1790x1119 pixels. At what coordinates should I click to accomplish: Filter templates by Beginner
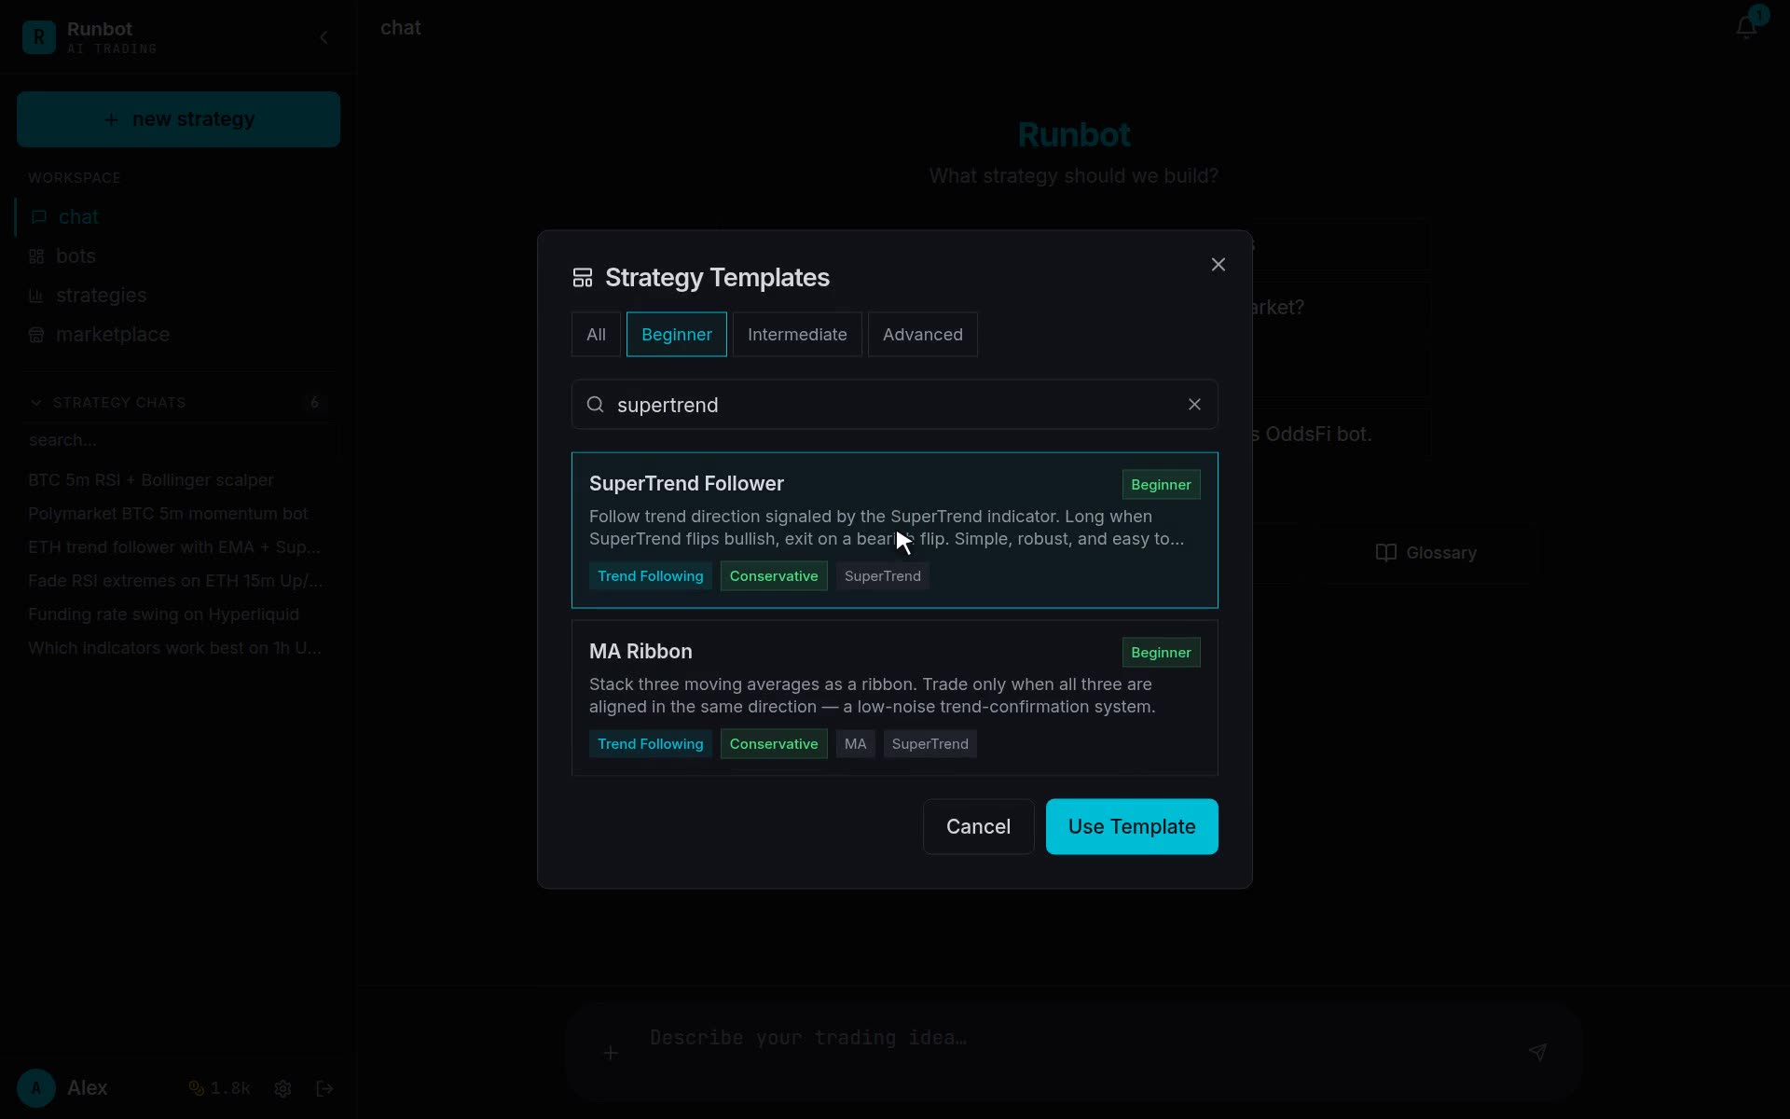click(677, 335)
